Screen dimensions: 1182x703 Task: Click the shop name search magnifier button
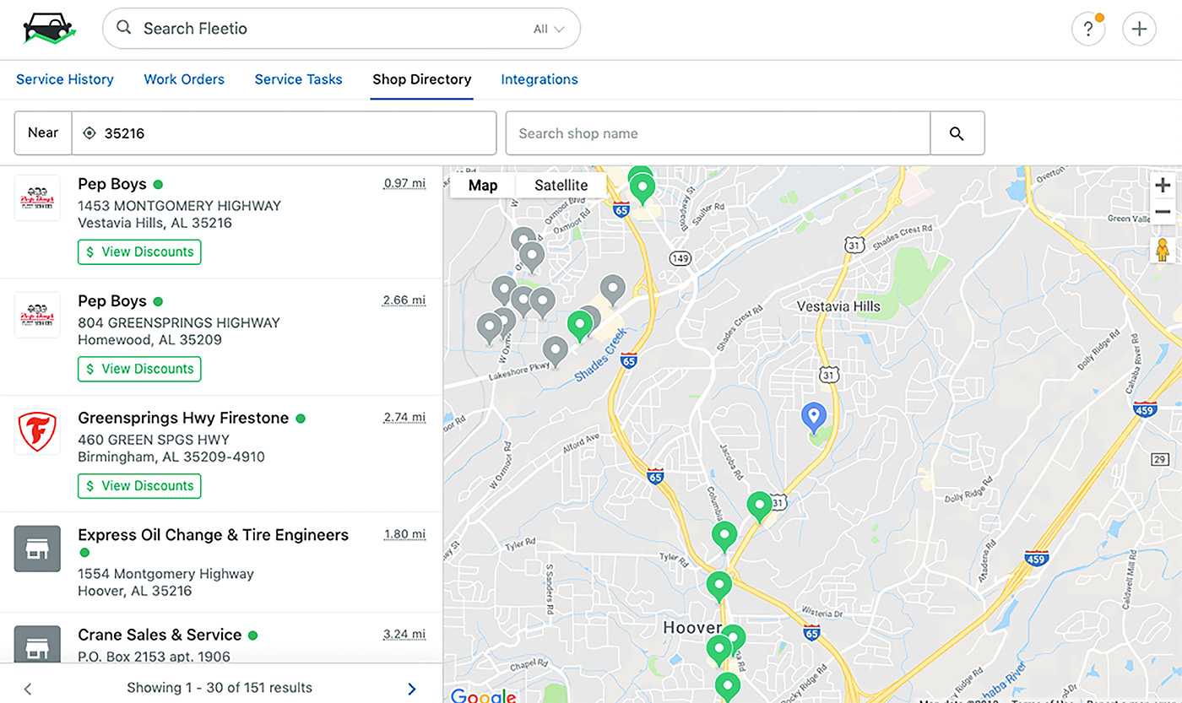957,133
